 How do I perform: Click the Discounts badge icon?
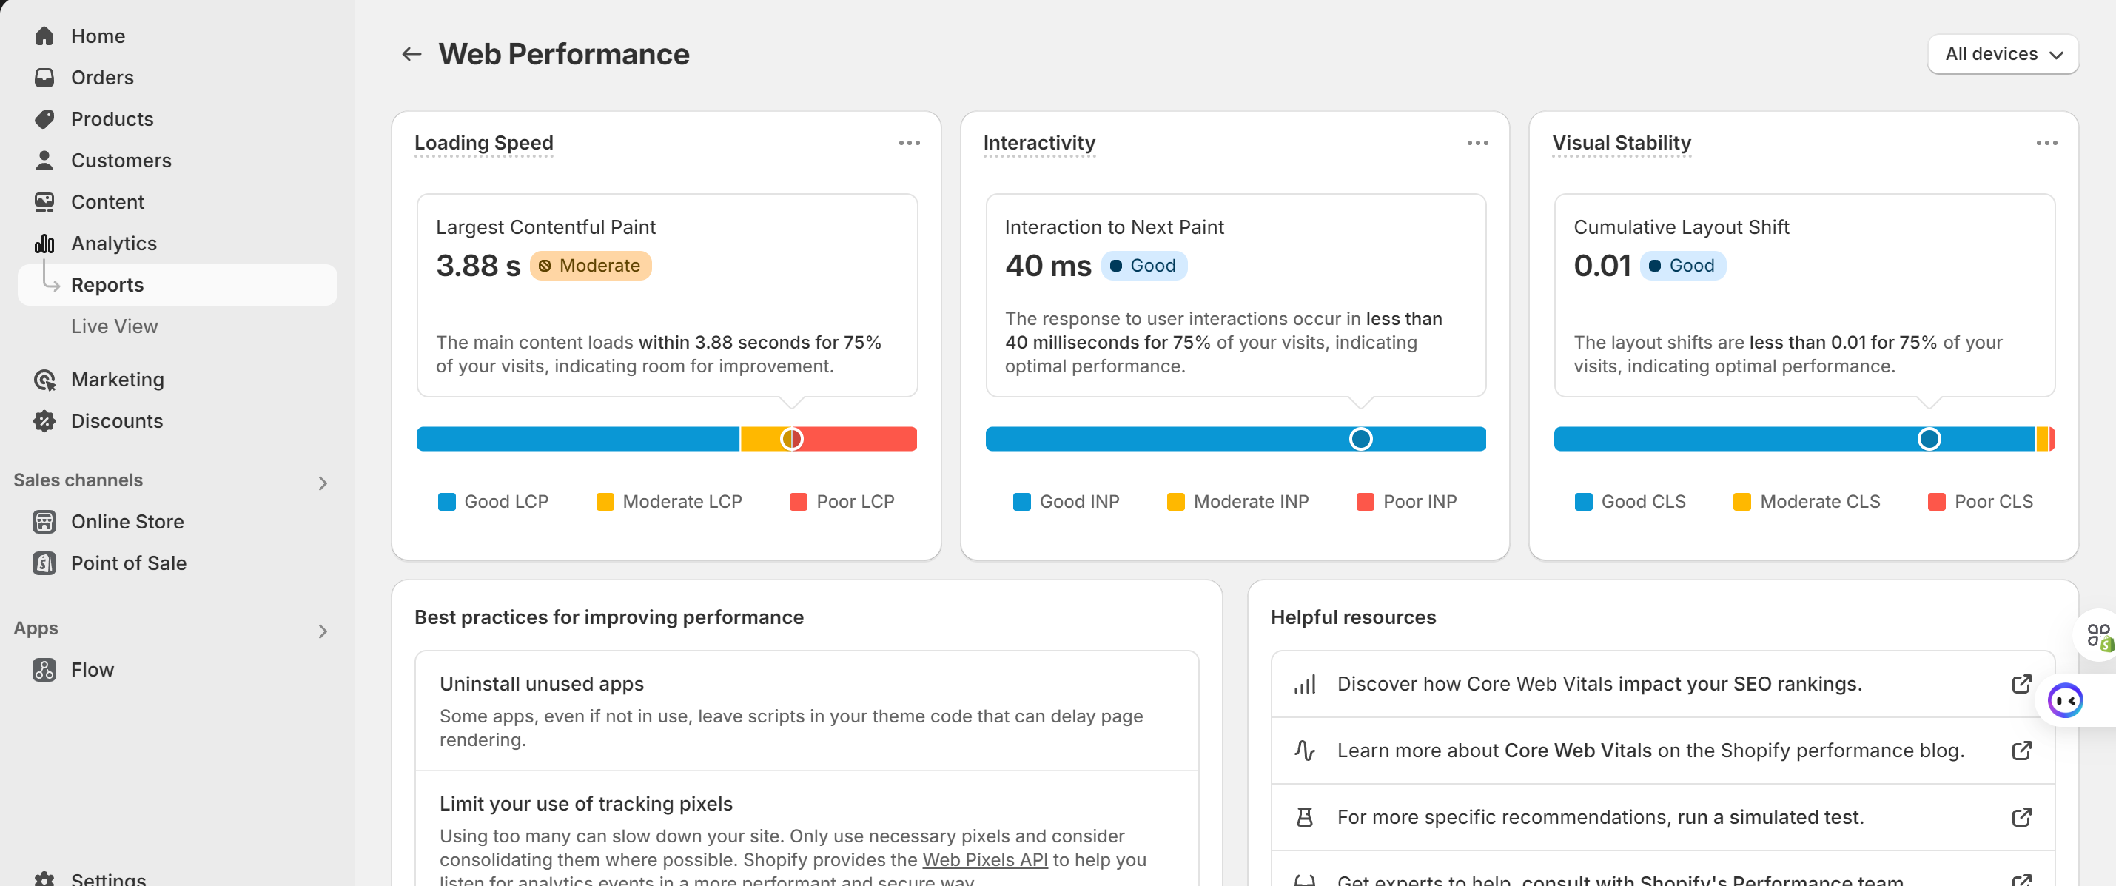pos(44,421)
